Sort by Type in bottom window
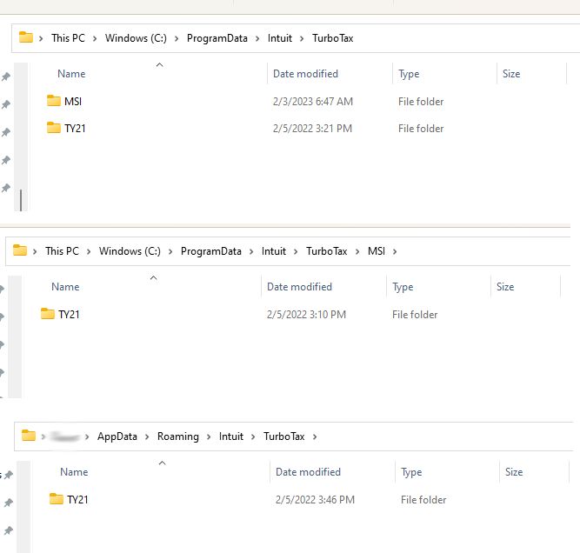This screenshot has width=580, height=553. coord(411,472)
